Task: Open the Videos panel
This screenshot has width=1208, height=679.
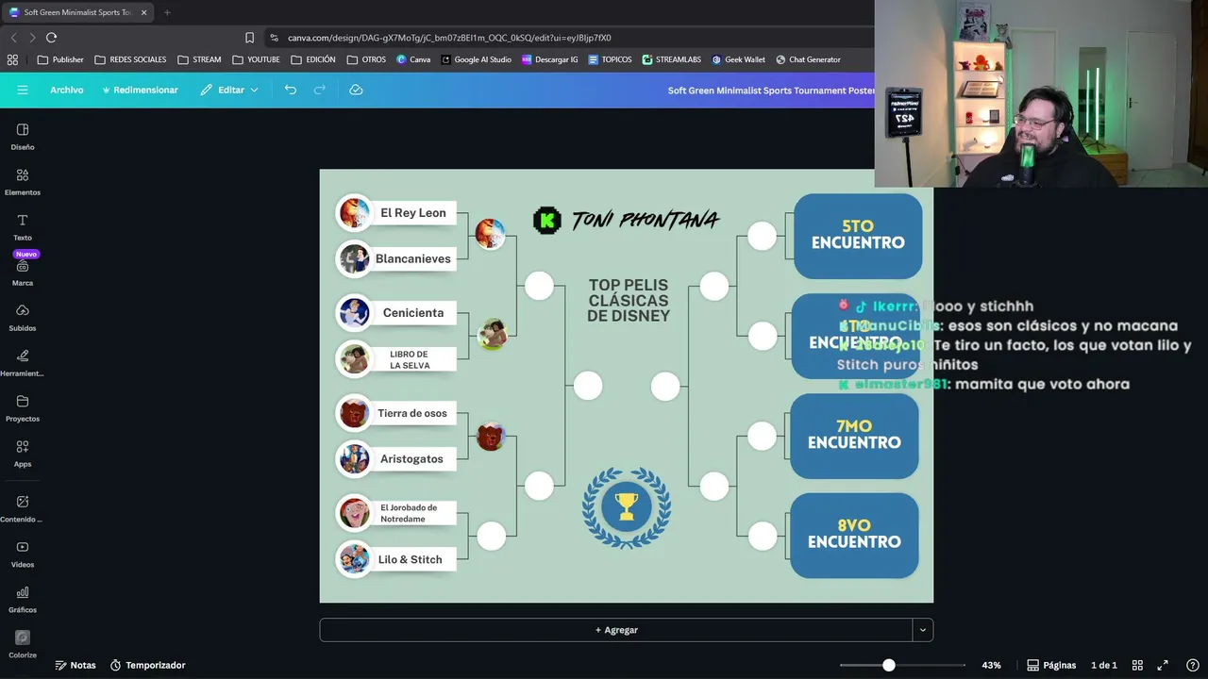Action: click(23, 554)
